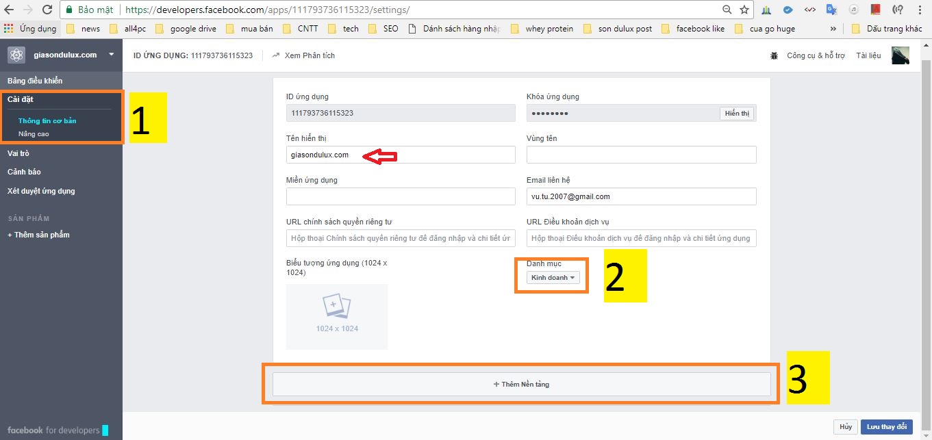Screen dimensions: 932x440
Task: Click the Miền ứng dụng input field
Action: (x=401, y=196)
